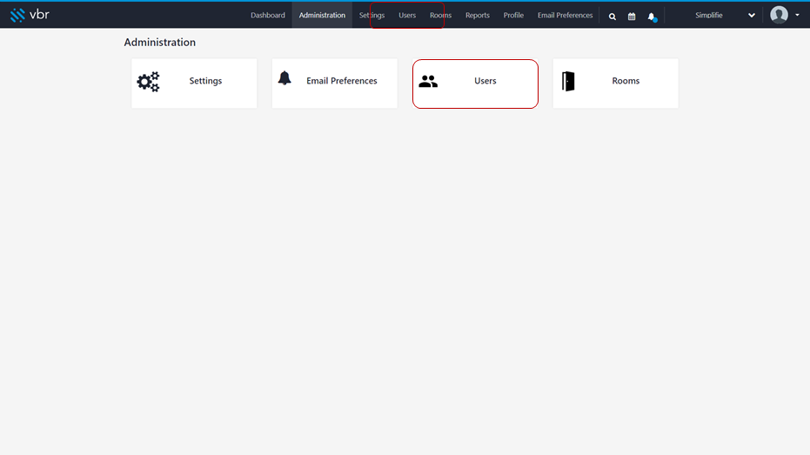Click the gears icon on the Settings card
Image resolution: width=810 pixels, height=455 pixels.
coord(148,82)
